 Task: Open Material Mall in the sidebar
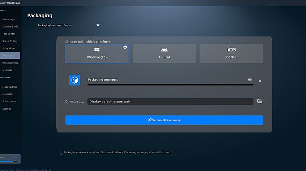9,87
